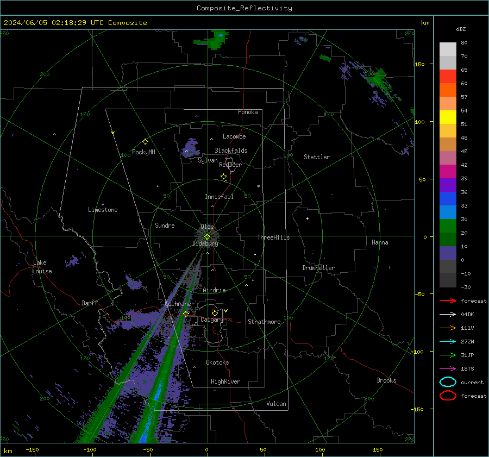This screenshot has width=489, height=457.
Task: Click the cyan 27ZW arrow icon
Action: tap(448, 342)
